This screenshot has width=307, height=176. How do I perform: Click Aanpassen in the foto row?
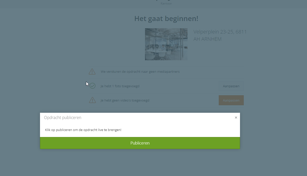[231, 86]
